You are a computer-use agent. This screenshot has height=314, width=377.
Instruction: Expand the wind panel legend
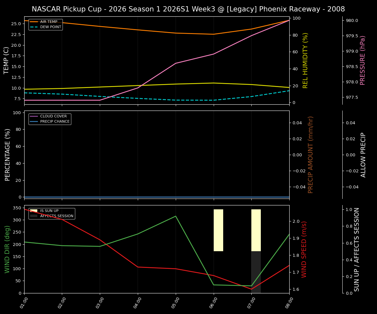[51, 213]
